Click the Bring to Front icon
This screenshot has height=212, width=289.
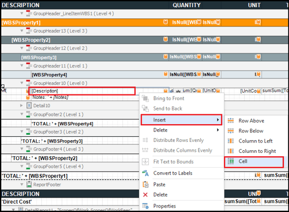pyautogui.click(x=145, y=98)
